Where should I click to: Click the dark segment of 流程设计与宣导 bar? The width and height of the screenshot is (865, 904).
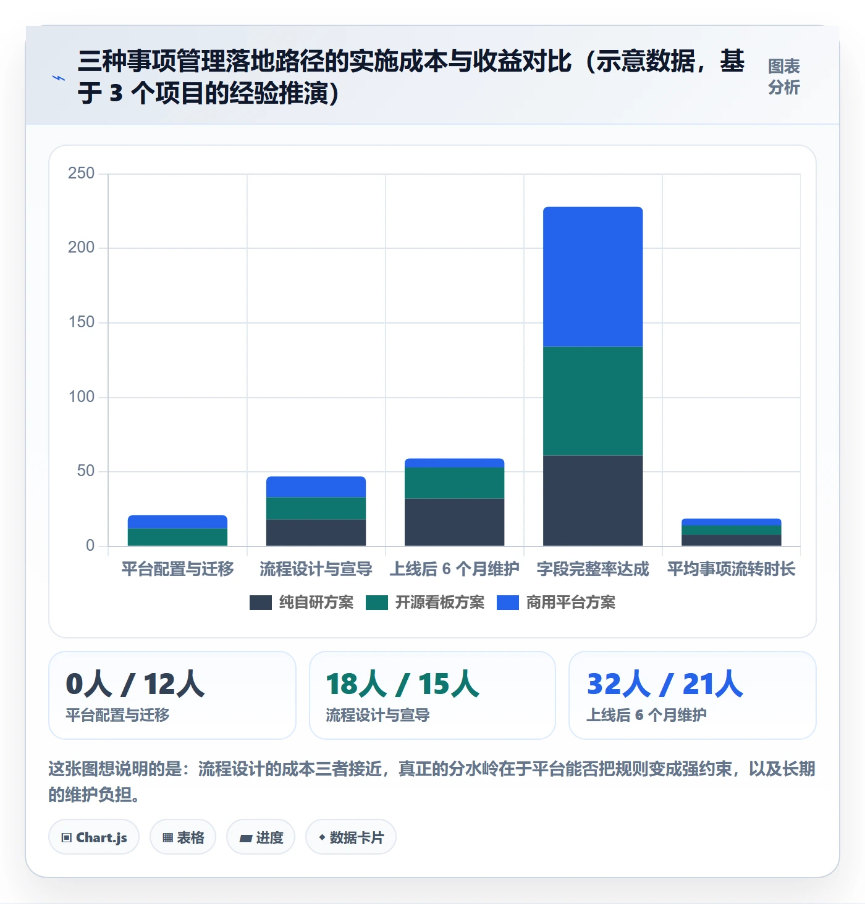316,533
